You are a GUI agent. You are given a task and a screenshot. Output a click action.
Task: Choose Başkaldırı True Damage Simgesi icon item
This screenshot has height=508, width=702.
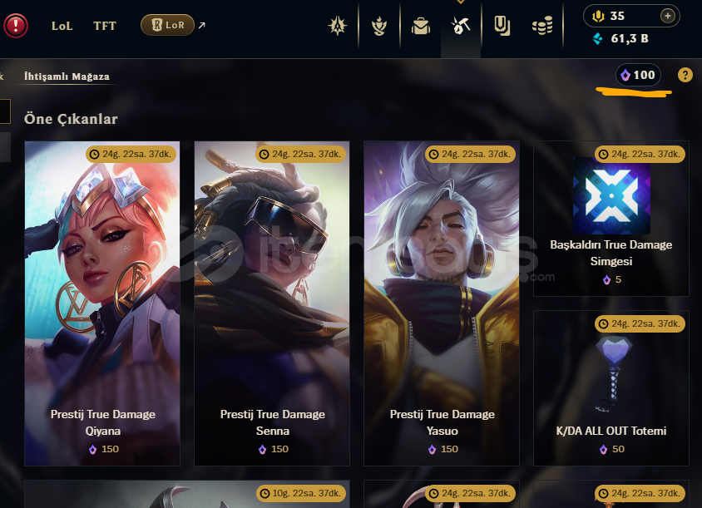point(611,219)
